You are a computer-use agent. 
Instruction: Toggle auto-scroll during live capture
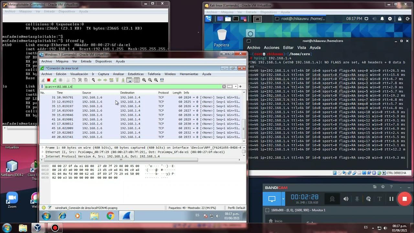(x=129, y=80)
